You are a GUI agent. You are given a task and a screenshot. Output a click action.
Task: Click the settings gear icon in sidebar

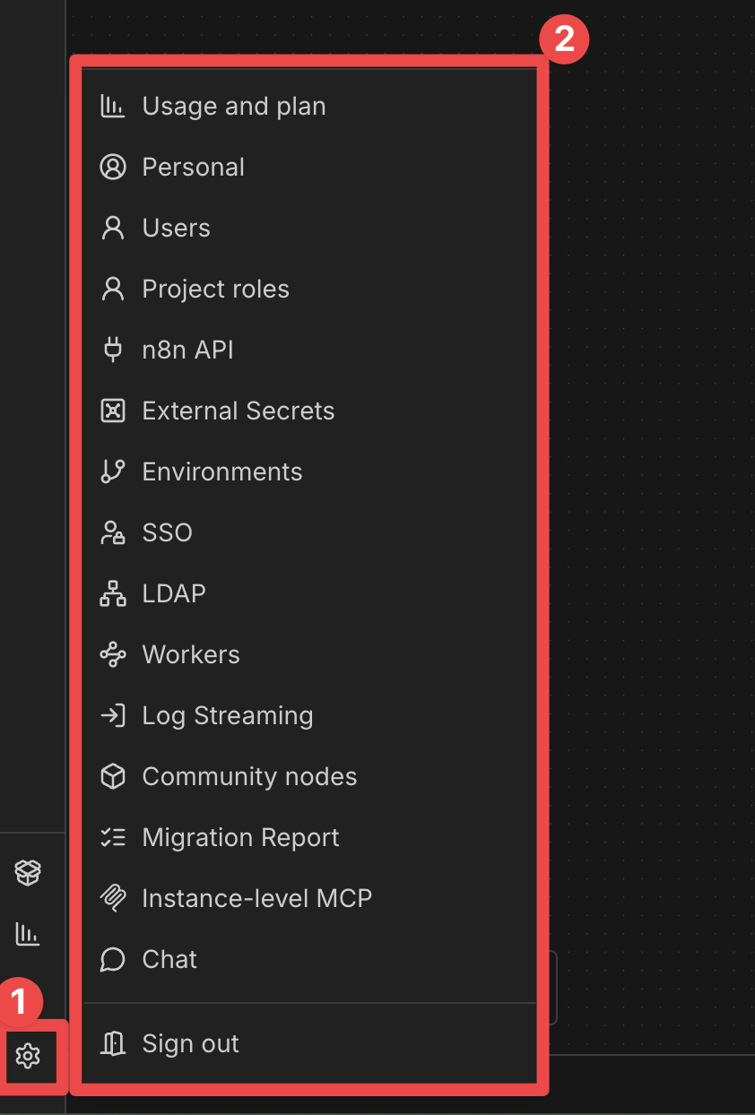(28, 1056)
